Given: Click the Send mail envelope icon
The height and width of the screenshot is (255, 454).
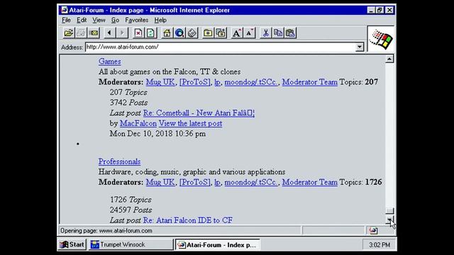Looking at the screenshot, I should 94,33.
